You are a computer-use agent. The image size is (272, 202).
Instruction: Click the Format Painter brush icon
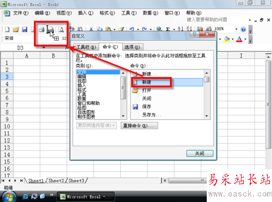pos(121,29)
